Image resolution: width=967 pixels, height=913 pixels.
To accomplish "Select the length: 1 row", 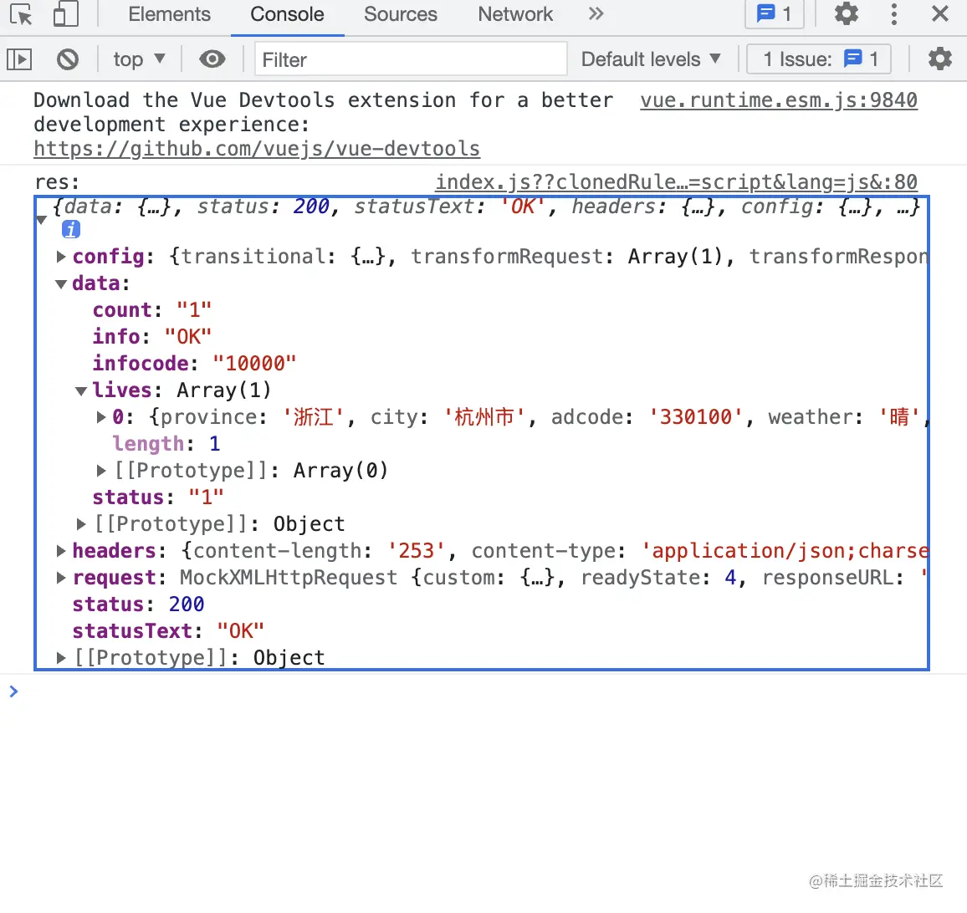I will 166,444.
